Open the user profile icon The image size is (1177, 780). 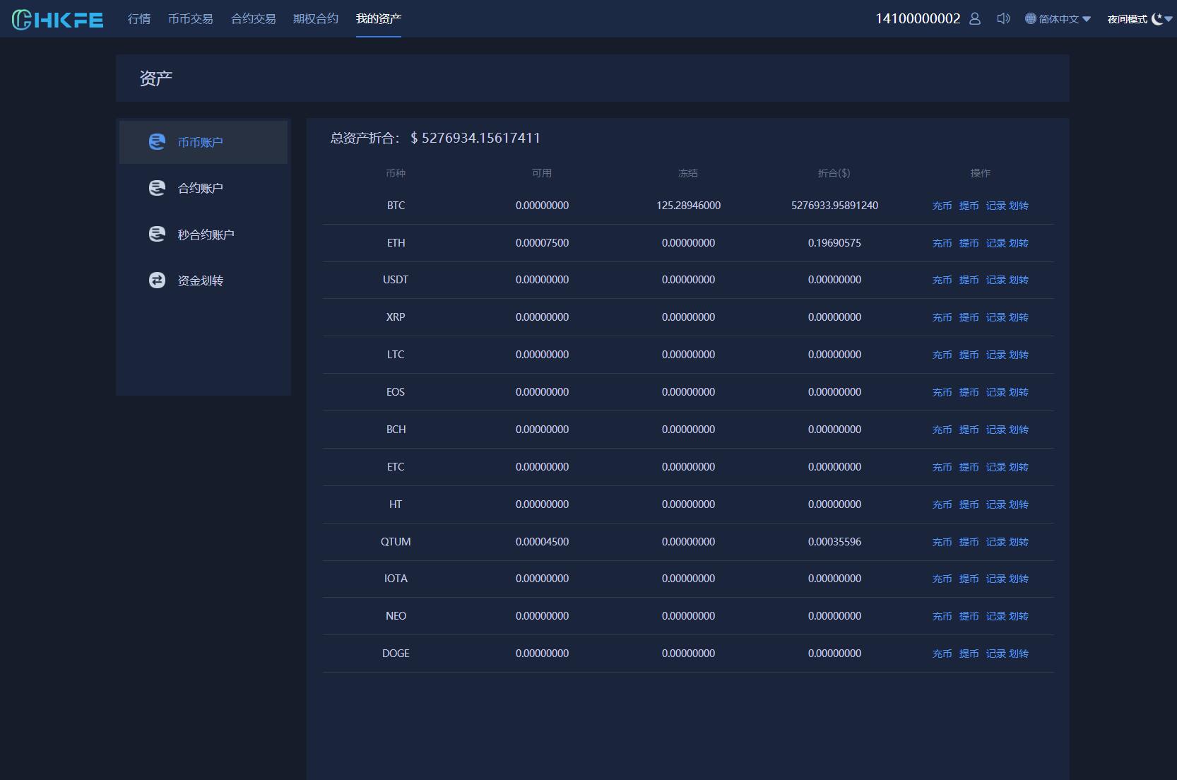tap(975, 18)
